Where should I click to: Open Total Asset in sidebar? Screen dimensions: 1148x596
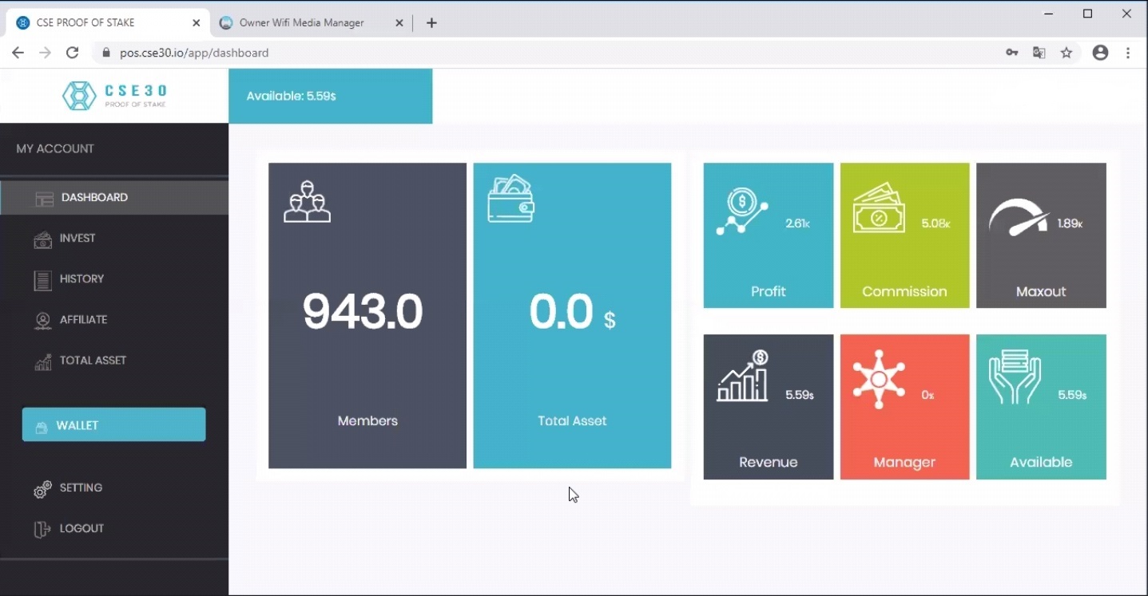click(93, 360)
